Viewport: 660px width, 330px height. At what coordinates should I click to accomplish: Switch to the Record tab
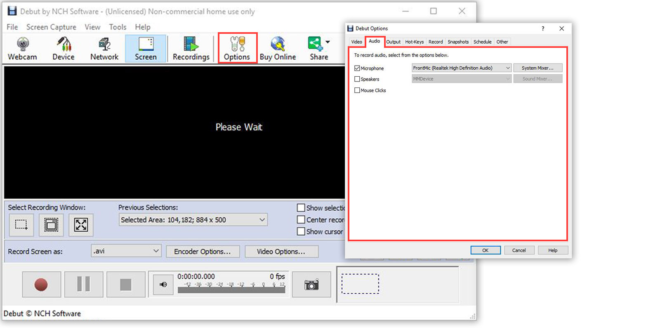(436, 42)
